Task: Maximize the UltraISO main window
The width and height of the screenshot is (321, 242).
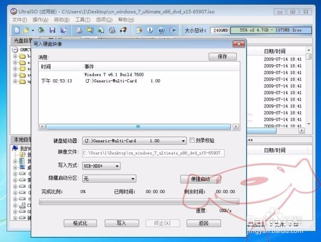Action: (x=293, y=12)
